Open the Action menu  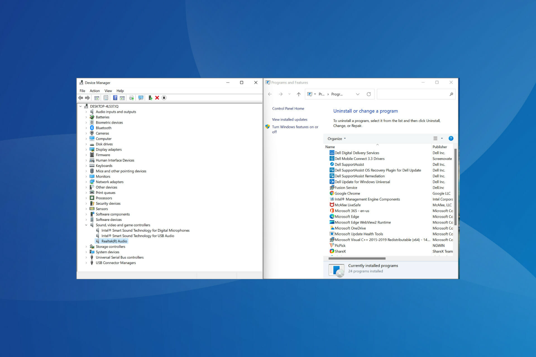pos(95,91)
